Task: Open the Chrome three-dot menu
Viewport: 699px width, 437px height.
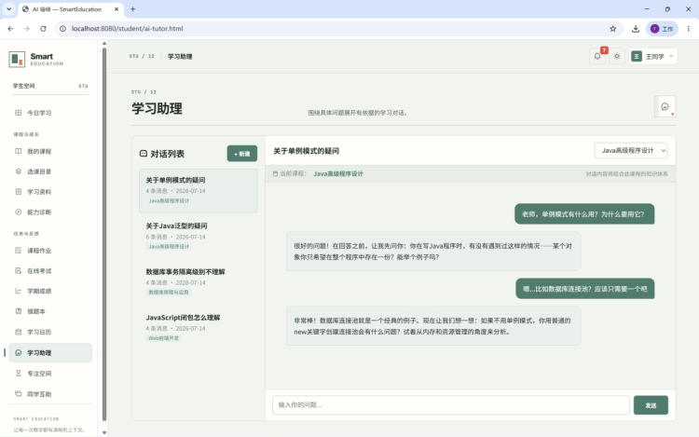Action: [x=689, y=29]
